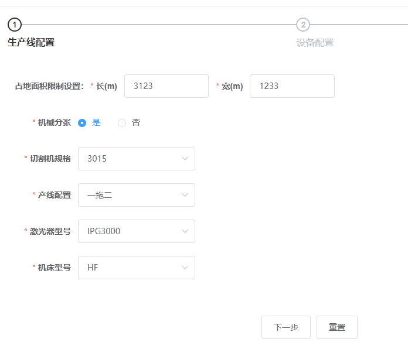
Task: Select 是 radio button for 机械分张
Action: (82, 122)
